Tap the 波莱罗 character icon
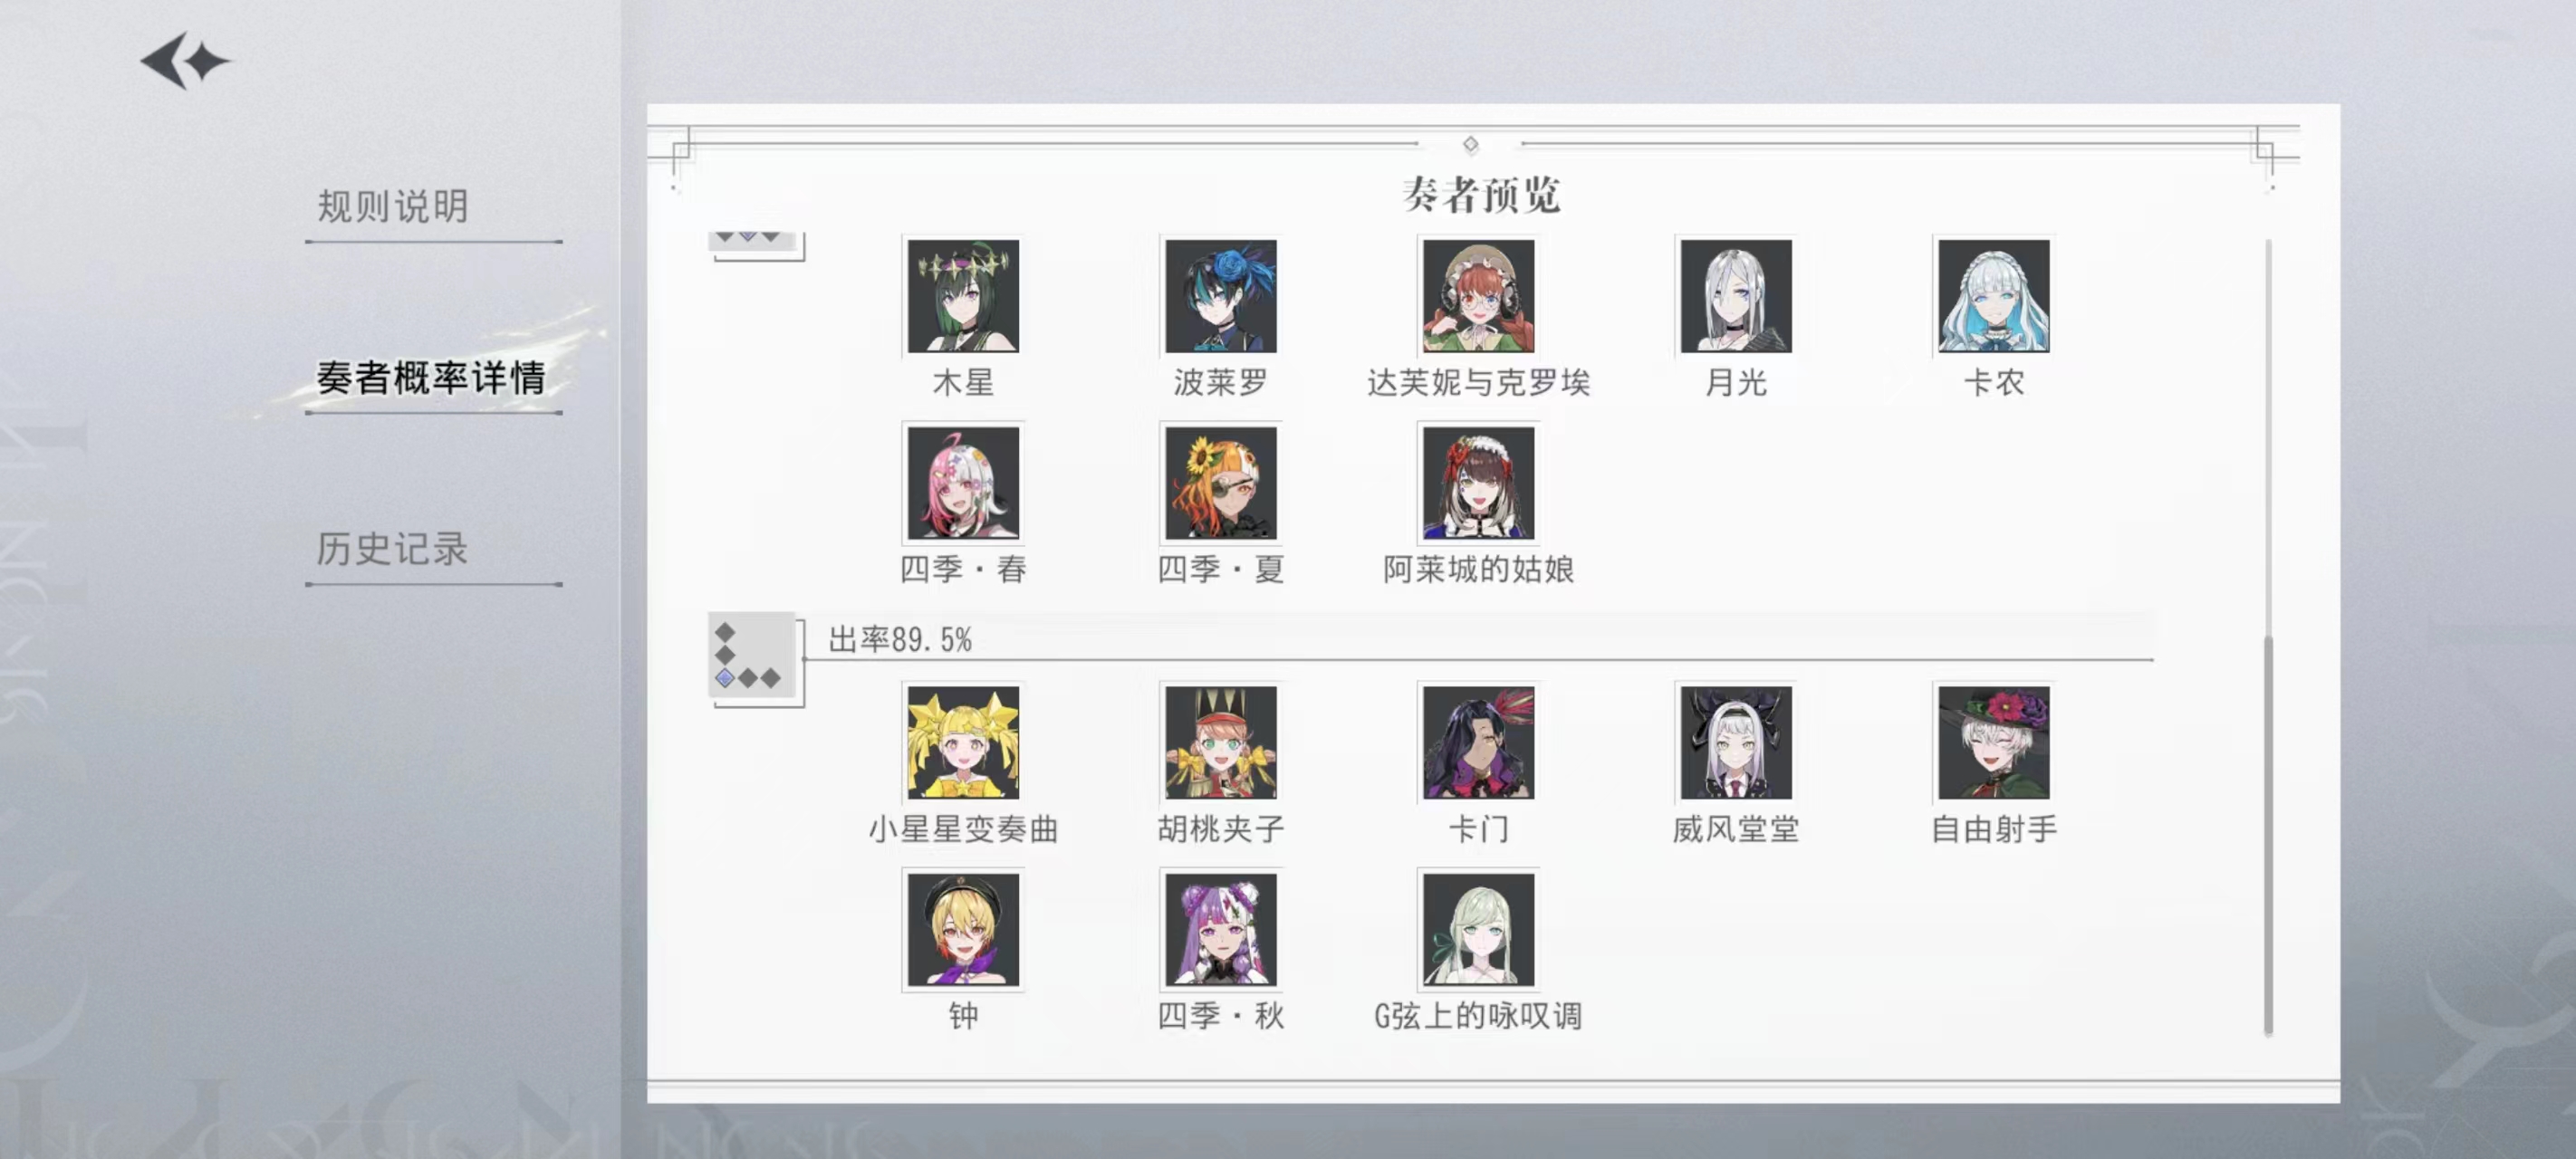 (x=1220, y=295)
